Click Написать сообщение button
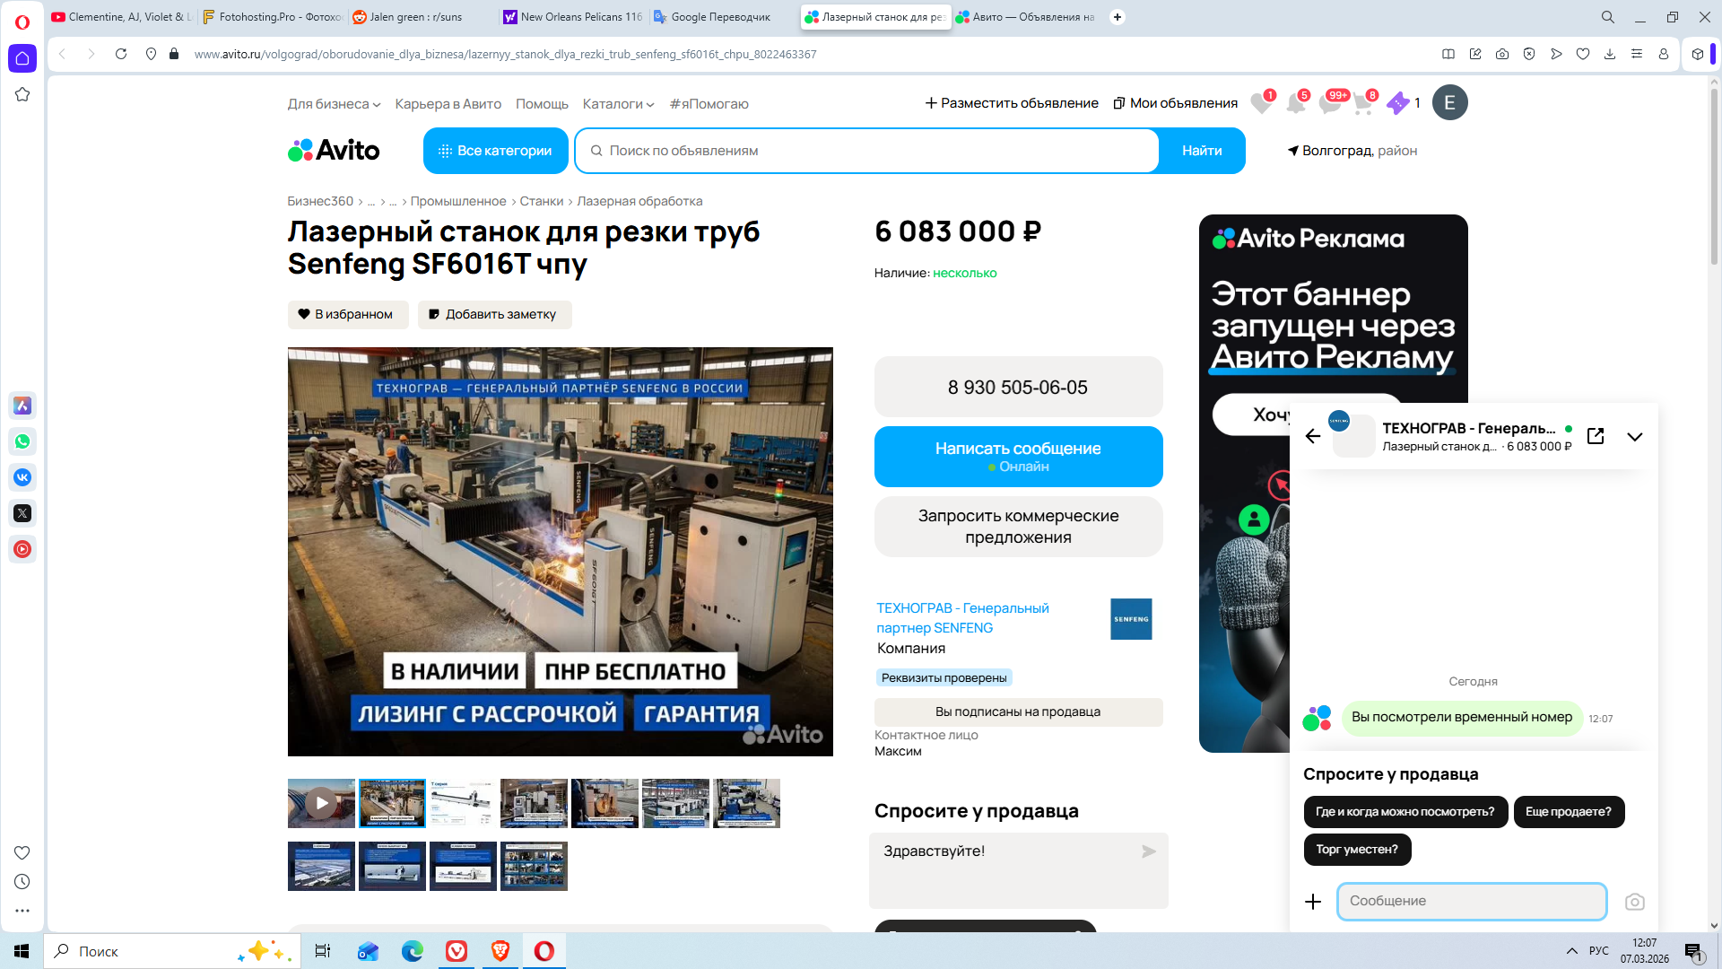The height and width of the screenshot is (969, 1722). point(1017,456)
